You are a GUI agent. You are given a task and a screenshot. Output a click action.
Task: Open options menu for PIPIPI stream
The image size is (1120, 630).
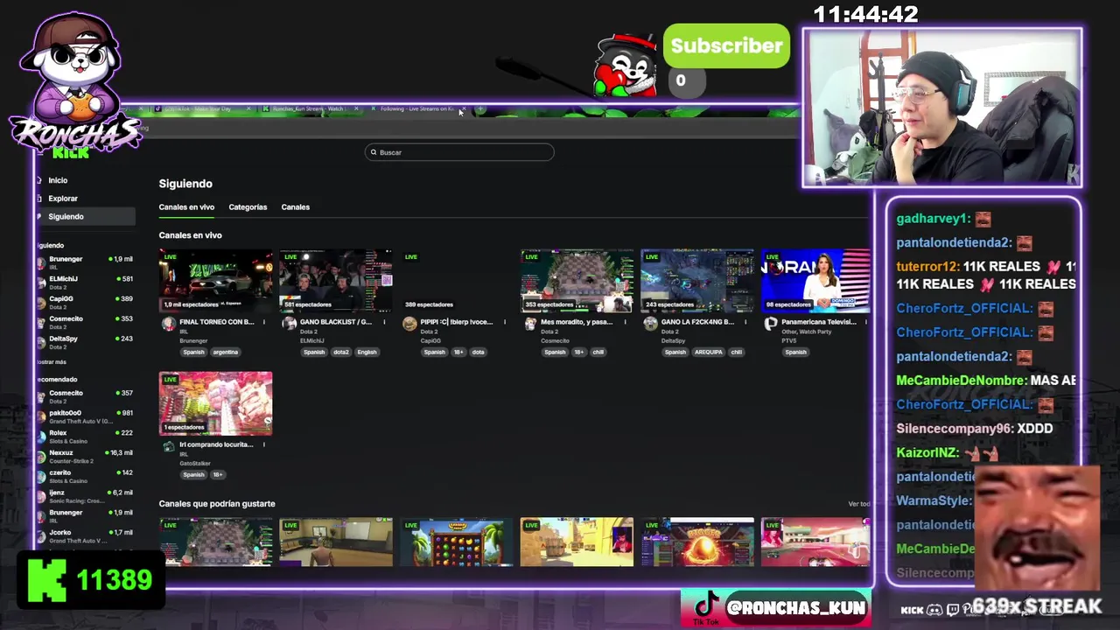click(505, 322)
